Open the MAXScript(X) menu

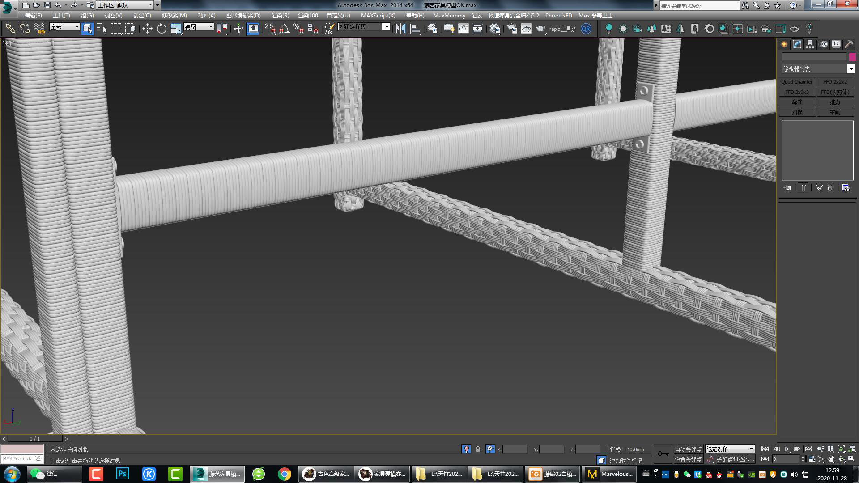click(x=378, y=15)
